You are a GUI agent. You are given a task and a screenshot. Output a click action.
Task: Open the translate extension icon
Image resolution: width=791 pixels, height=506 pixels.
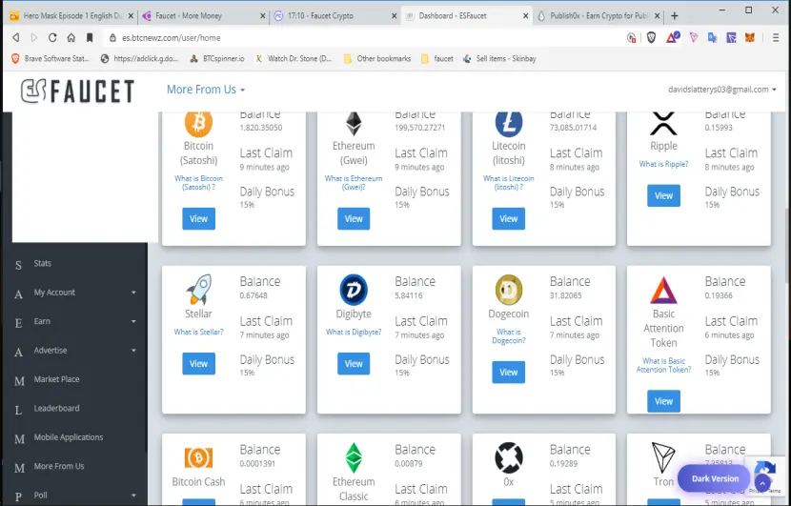coord(712,38)
